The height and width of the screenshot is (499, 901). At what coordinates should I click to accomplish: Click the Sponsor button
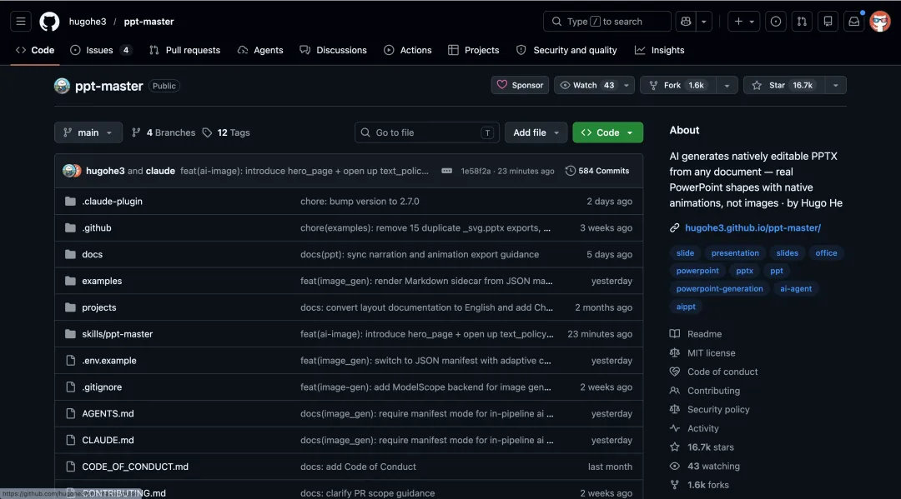coord(520,86)
